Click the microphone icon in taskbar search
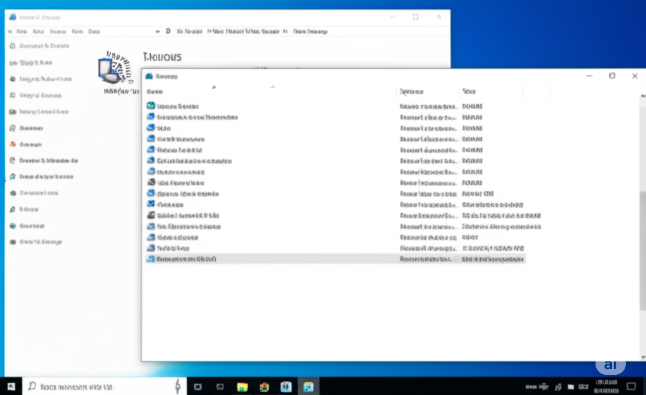Screen dimensions: 646x395 point(177,386)
